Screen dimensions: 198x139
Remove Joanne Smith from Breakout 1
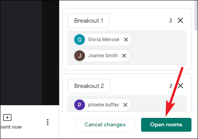point(124,56)
